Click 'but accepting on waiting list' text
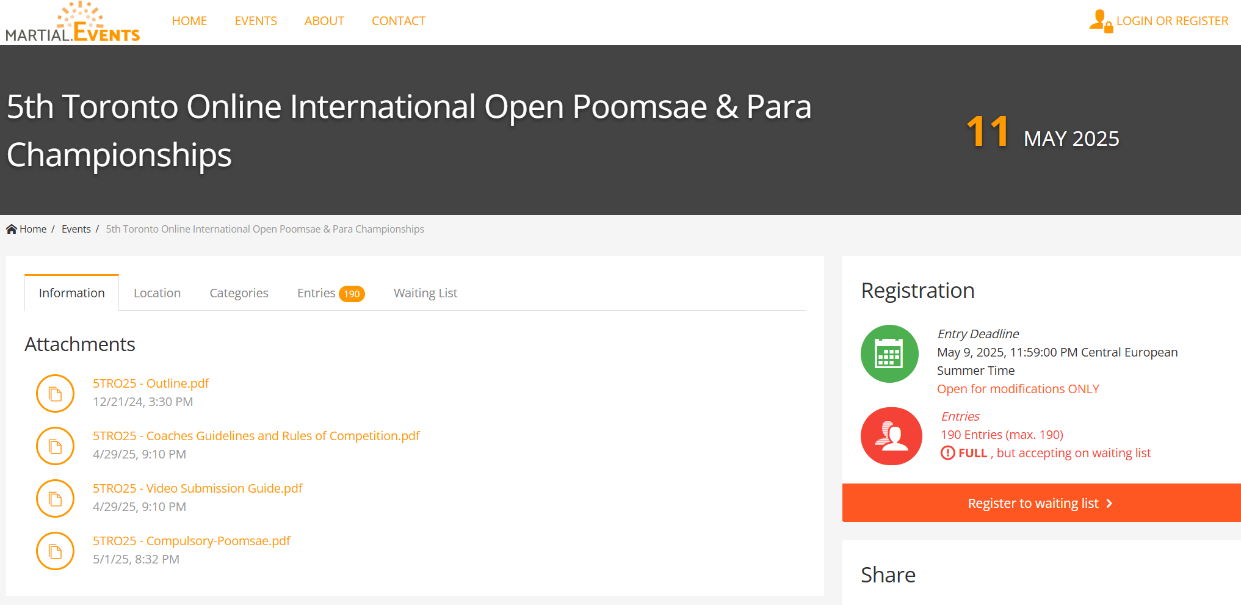 (x=1074, y=453)
